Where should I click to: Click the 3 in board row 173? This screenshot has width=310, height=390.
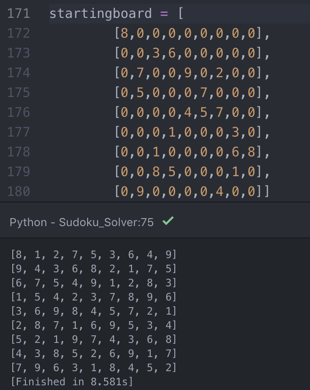(x=156, y=53)
